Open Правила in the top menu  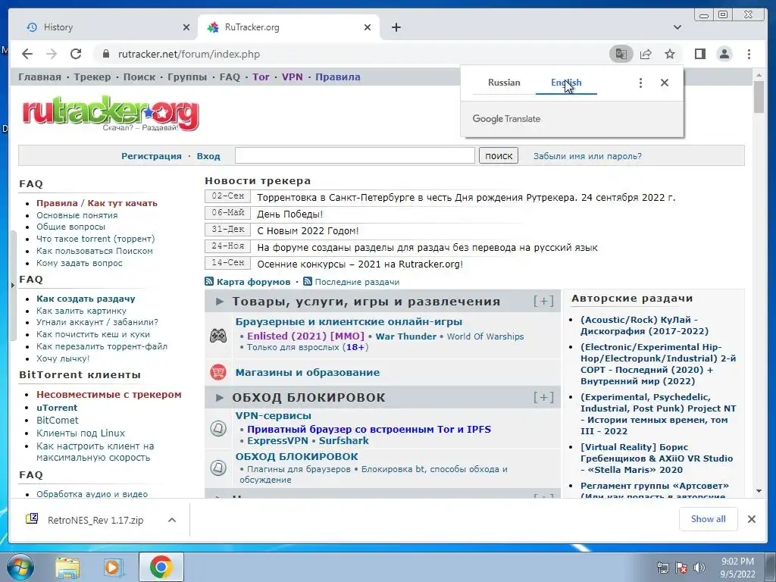(337, 77)
